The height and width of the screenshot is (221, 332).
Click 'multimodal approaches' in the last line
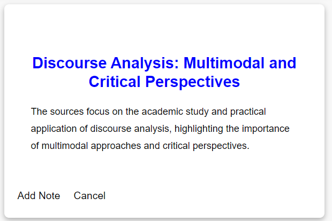point(91,146)
